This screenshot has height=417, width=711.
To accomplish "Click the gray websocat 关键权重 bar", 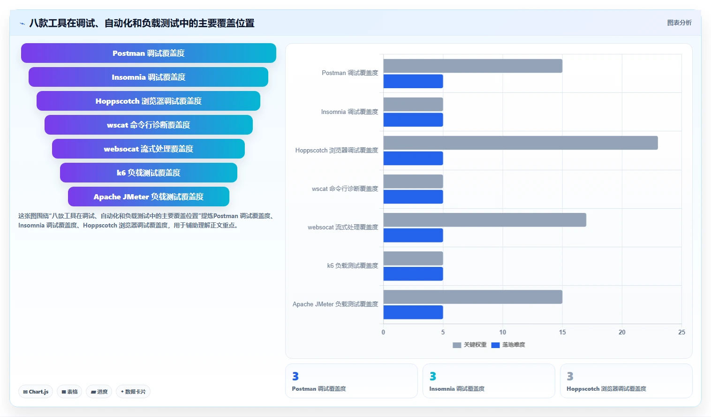I will click(485, 220).
